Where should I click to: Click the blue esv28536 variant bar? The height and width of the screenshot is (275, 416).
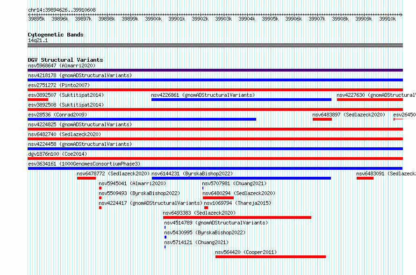142,119
